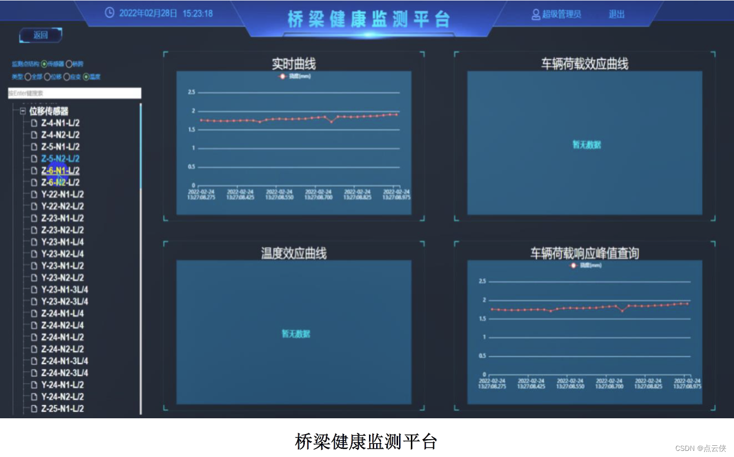This screenshot has width=734, height=457.
Task: Click the sensor search input field
Action: coord(74,93)
